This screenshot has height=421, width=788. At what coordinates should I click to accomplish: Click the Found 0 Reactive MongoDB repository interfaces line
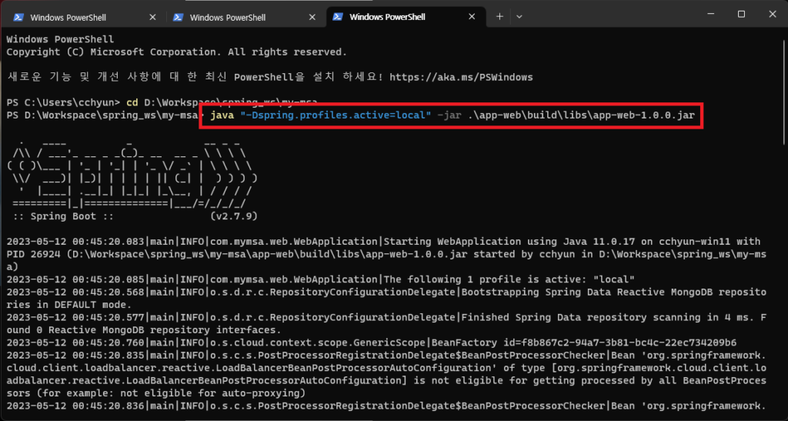click(x=144, y=330)
